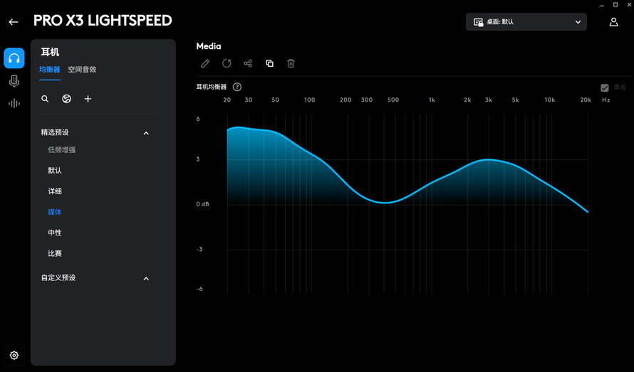
Task: Click the 20k frequency label
Action: point(586,100)
